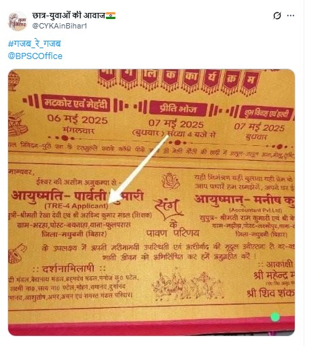Click the दर्शनाभिलाषी heading in photo
Image resolution: width=309 pixels, height=346 pixels.
(69, 269)
